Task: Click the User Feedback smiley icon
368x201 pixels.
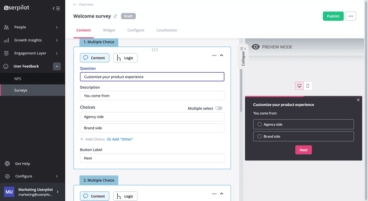Action: (x=6, y=66)
